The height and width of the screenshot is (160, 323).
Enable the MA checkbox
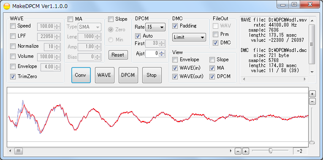point(71,19)
